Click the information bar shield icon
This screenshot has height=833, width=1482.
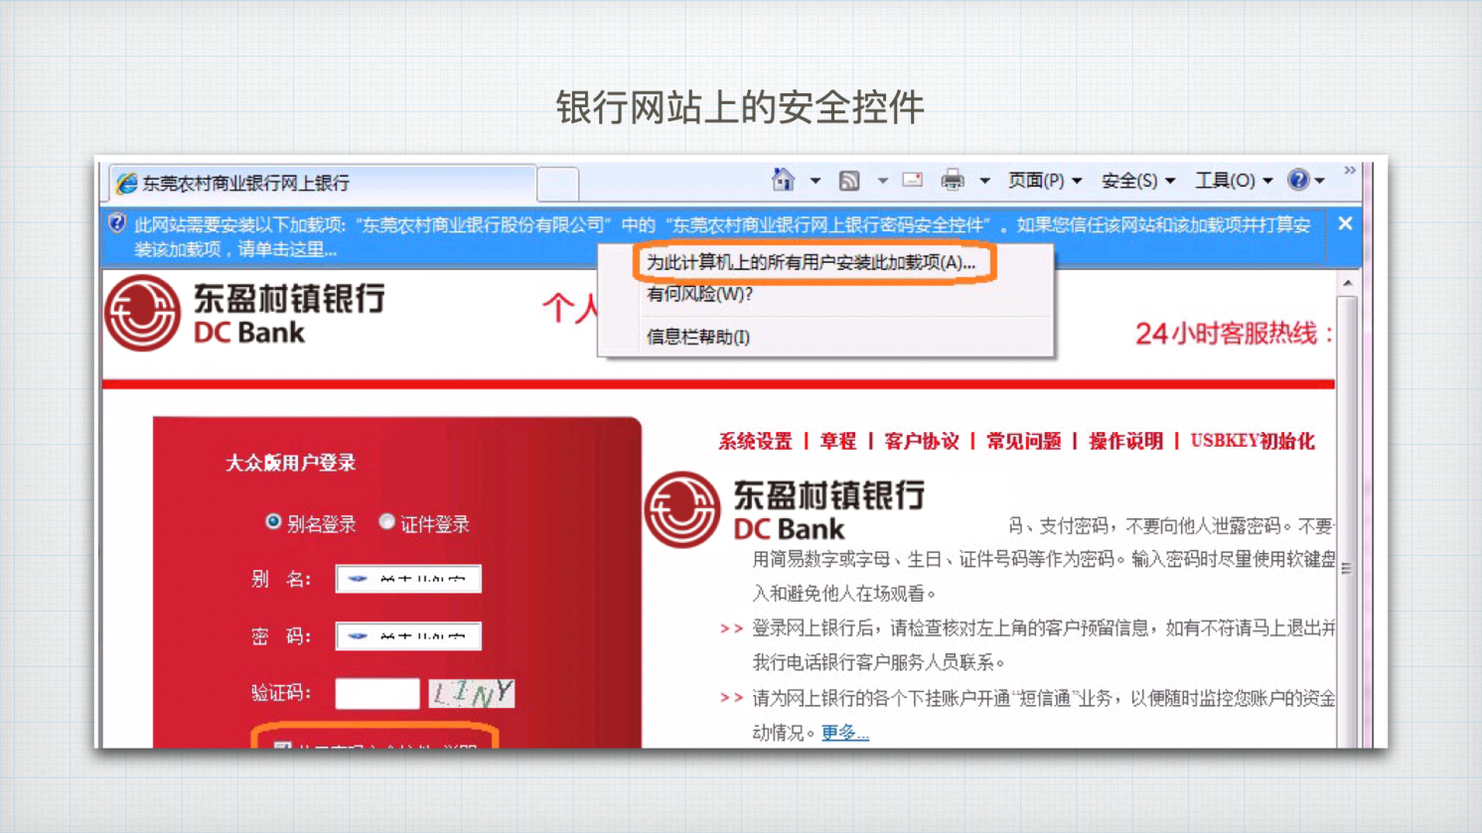coord(117,222)
